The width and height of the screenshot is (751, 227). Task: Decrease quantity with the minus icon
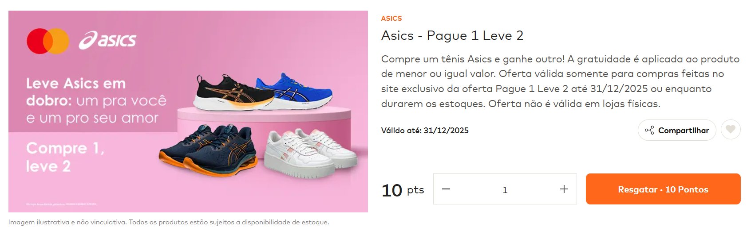point(446,189)
